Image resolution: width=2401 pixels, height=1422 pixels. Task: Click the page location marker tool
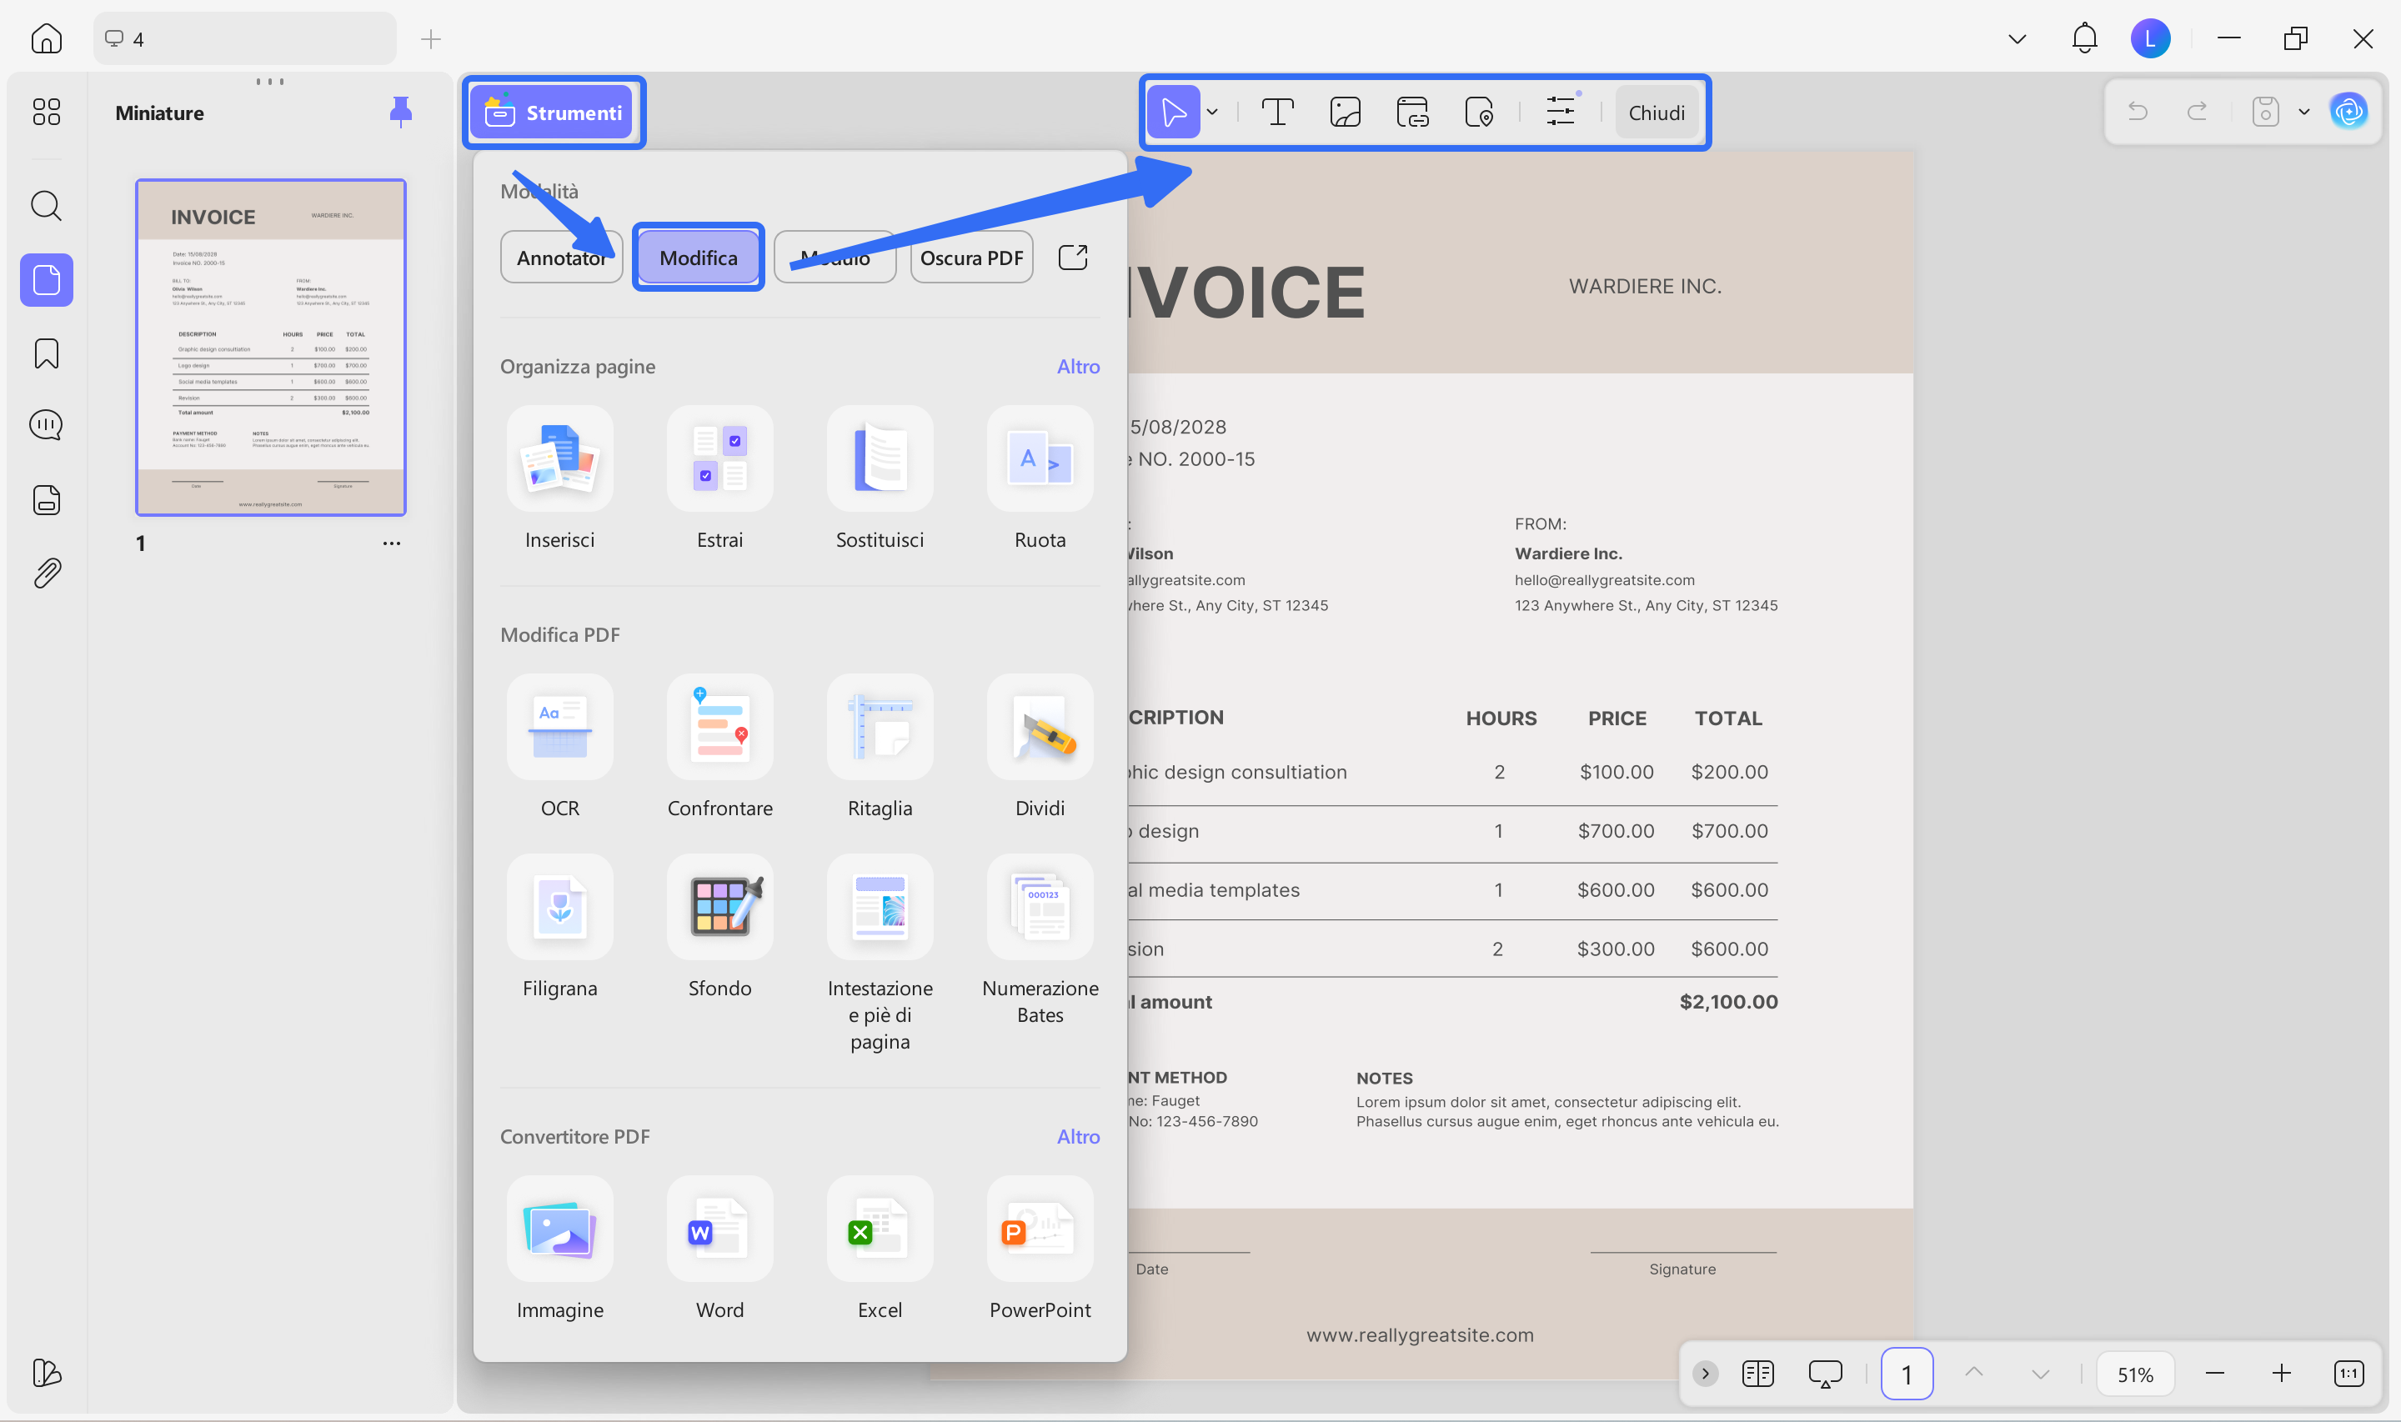[1479, 113]
